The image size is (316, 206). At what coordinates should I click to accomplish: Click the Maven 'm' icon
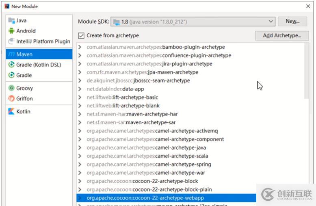tap(11, 54)
